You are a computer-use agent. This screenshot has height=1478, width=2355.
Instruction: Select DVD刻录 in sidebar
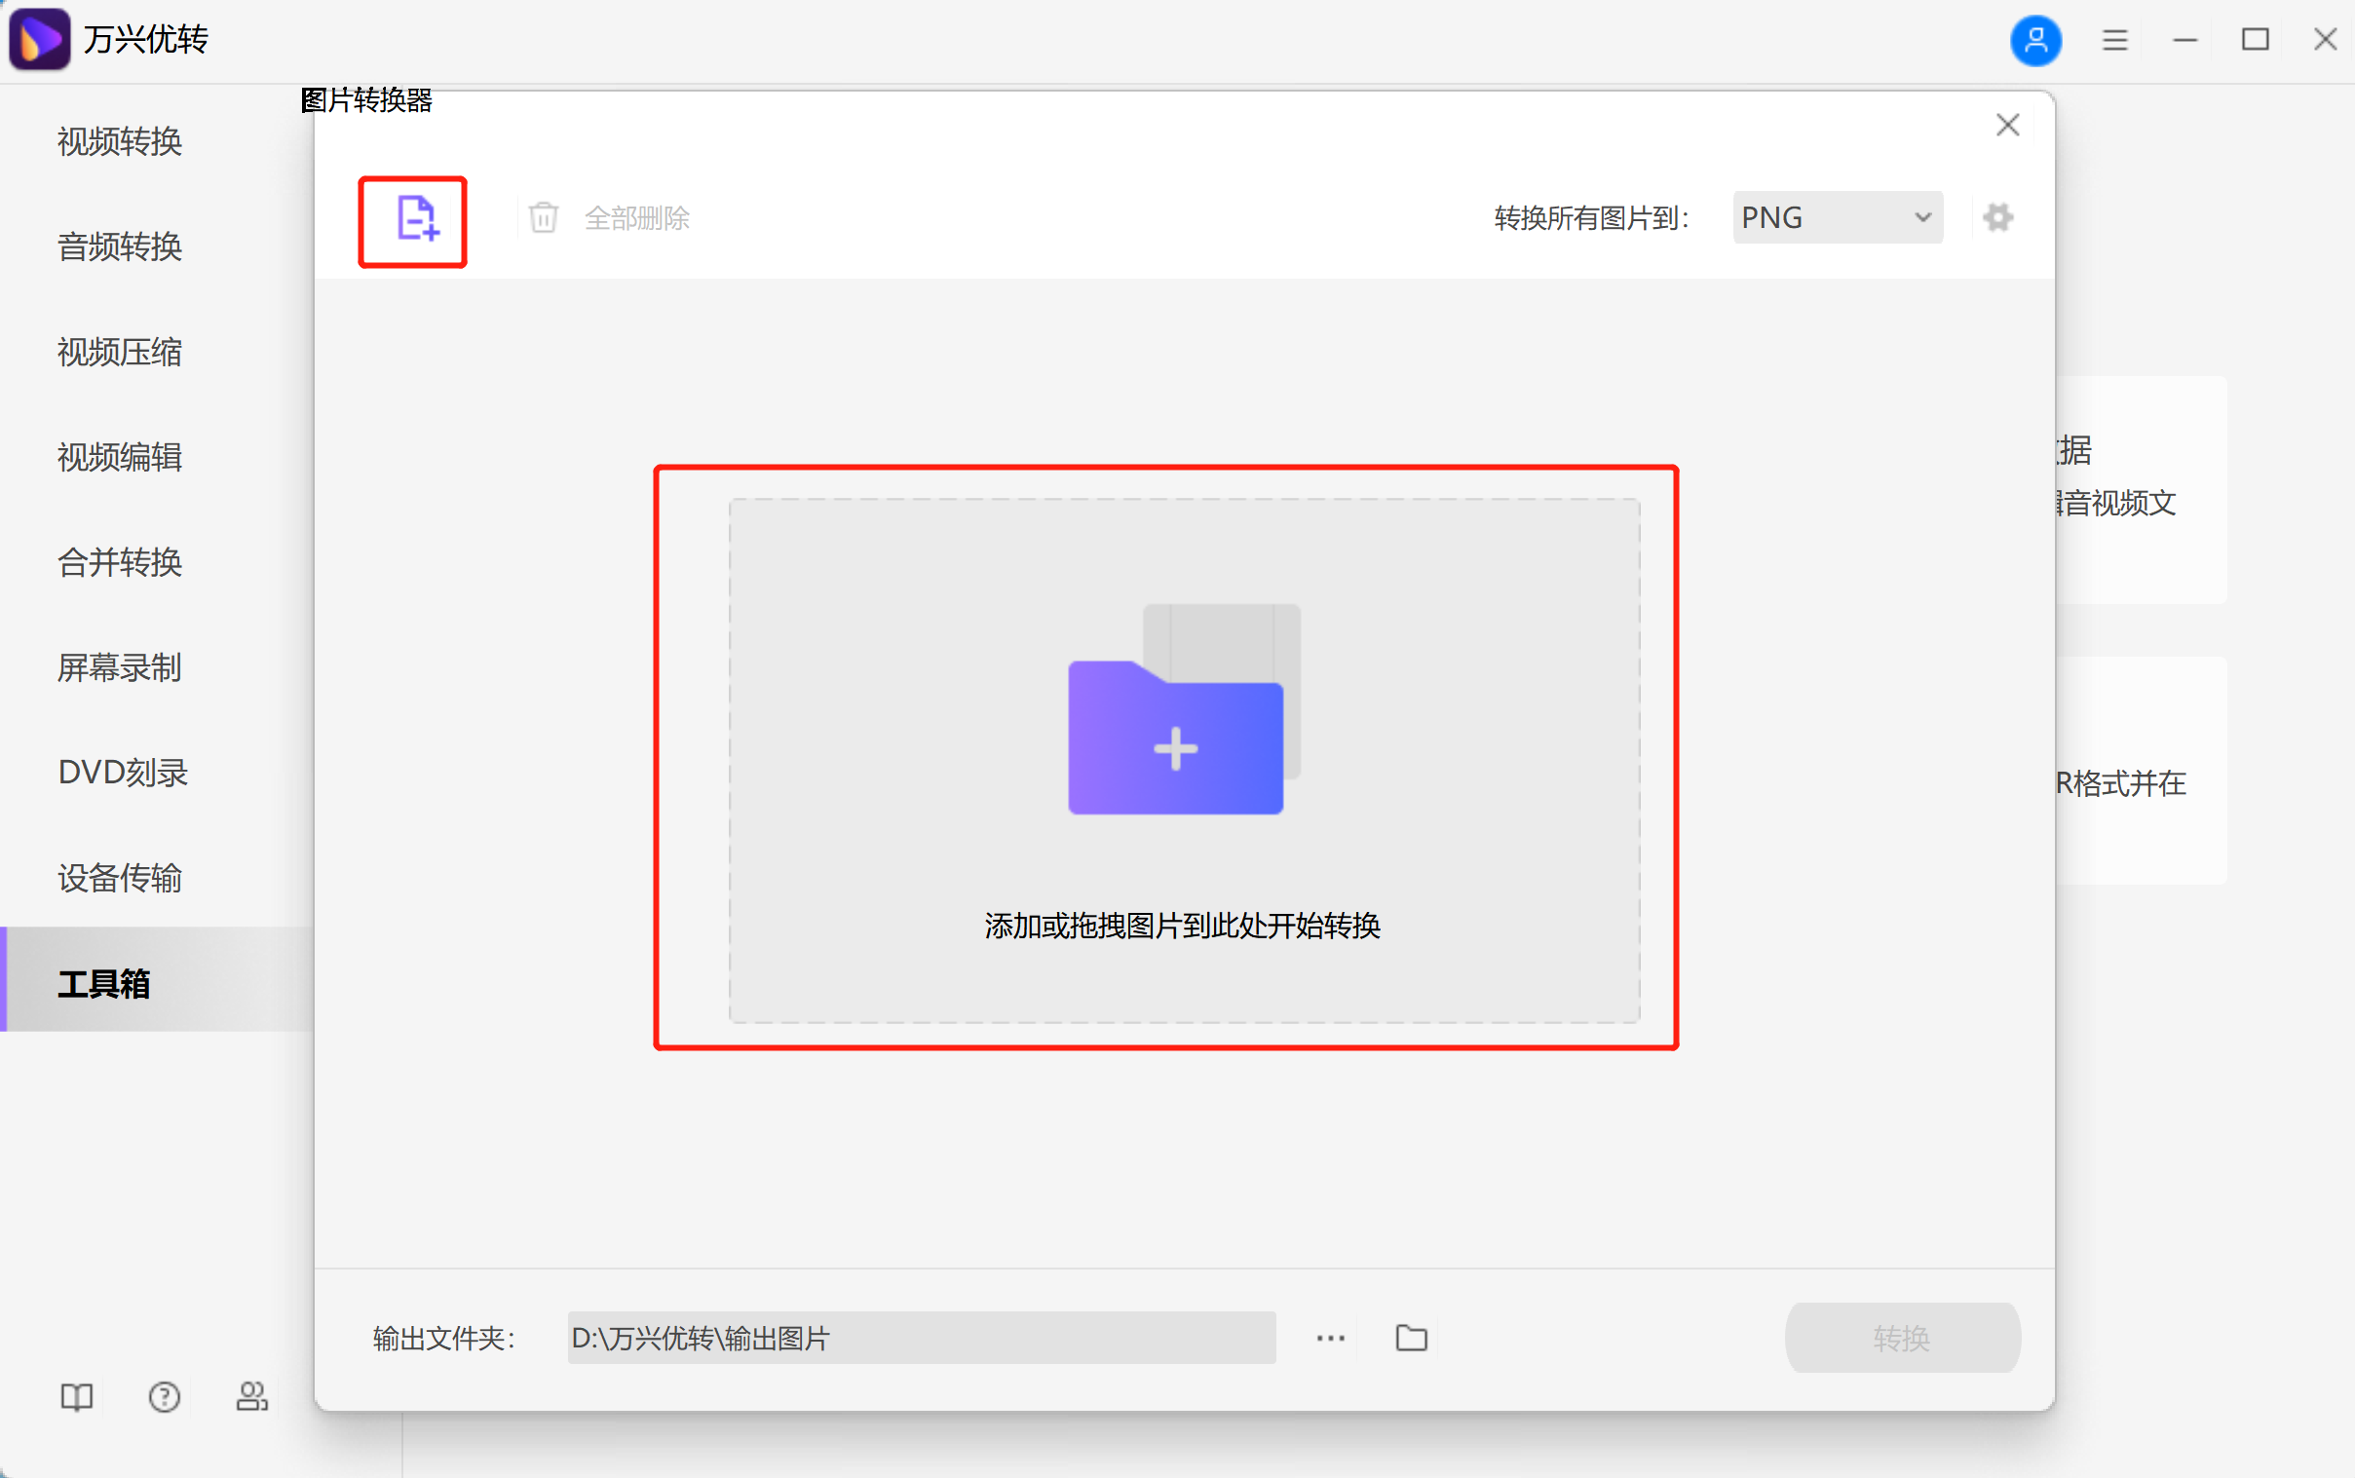pos(122,773)
